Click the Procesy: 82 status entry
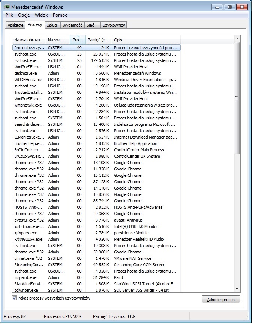Screen dimensions: 253x324 (15, 316)
